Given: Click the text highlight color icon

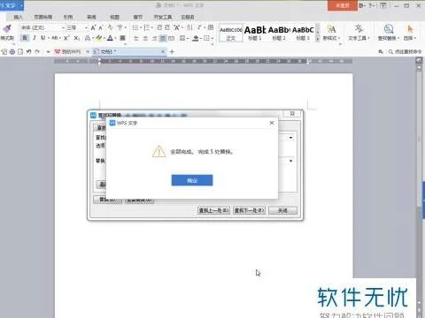Looking at the screenshot, I should pos(99,38).
